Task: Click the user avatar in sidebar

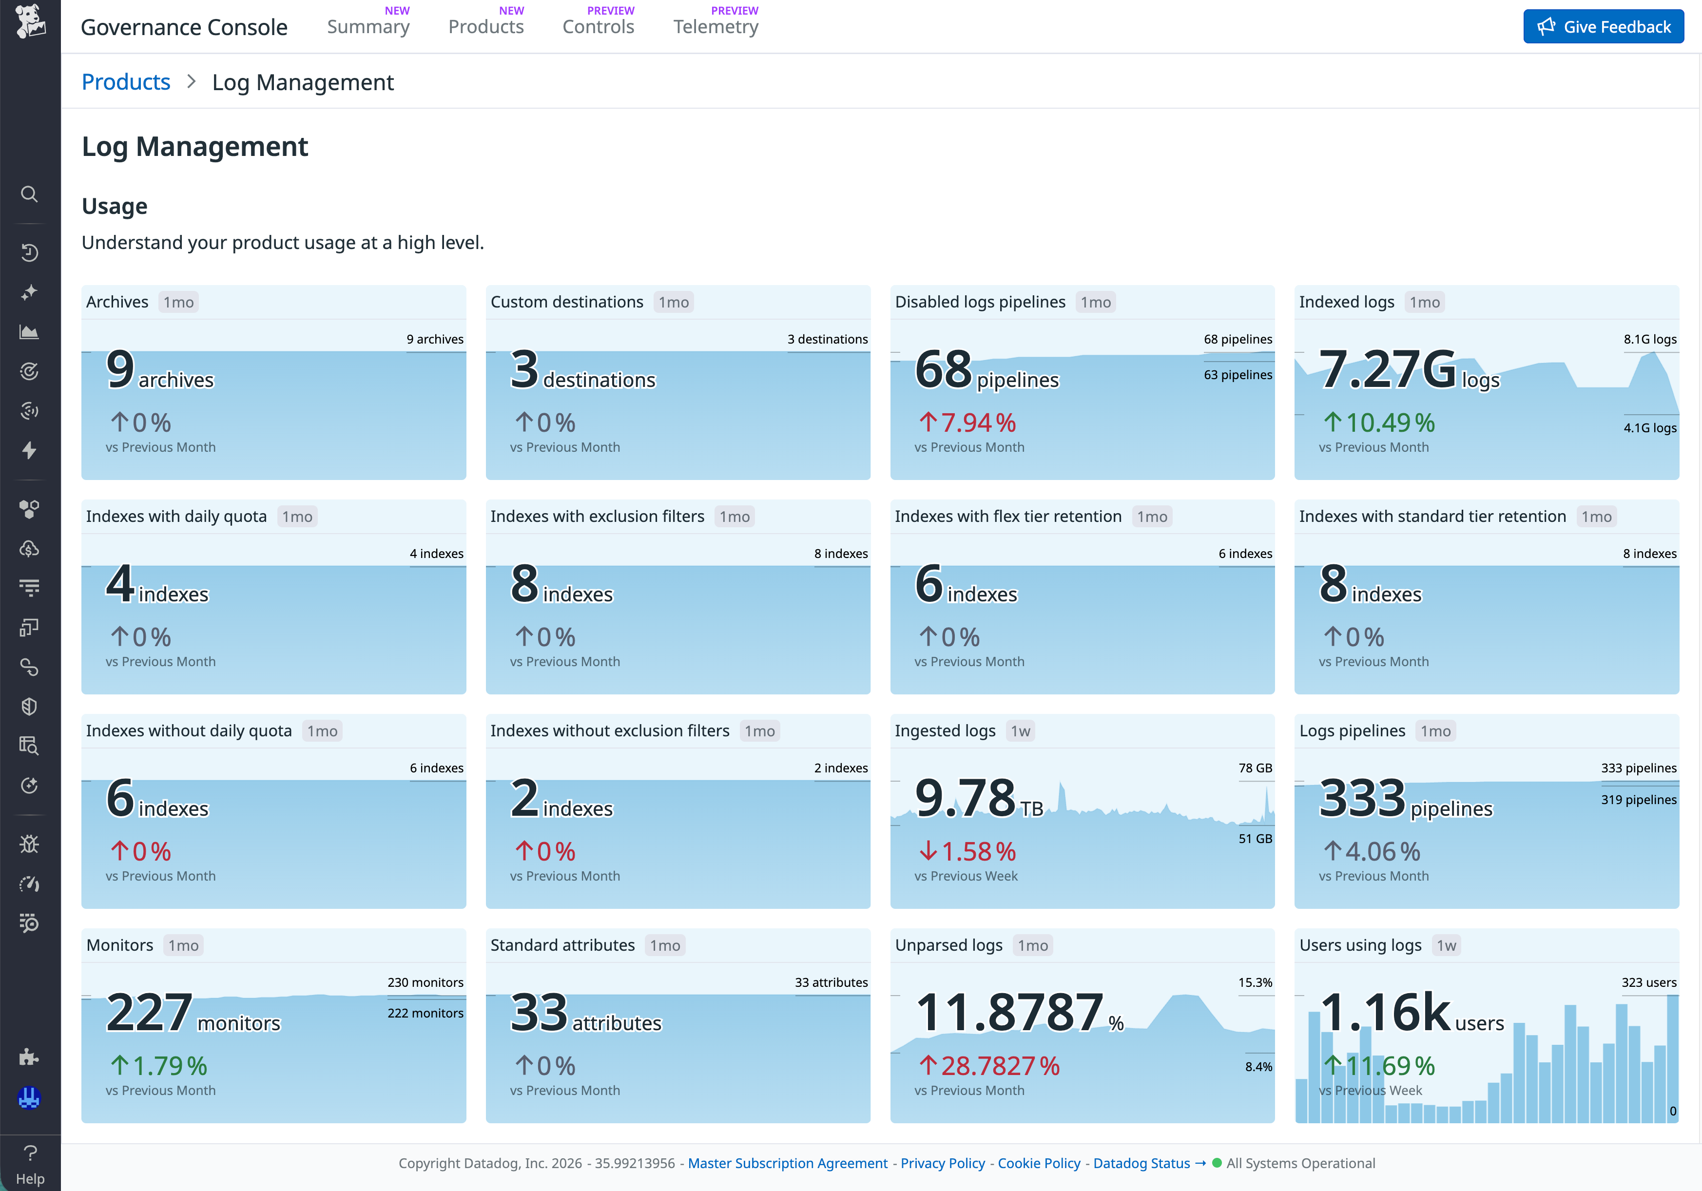Action: [x=30, y=1097]
